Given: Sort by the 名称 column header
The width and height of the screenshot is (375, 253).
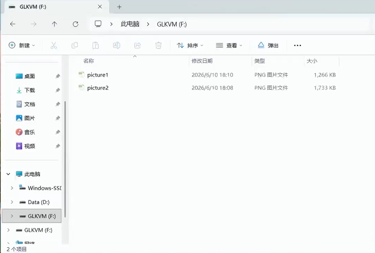Looking at the screenshot, I should point(88,61).
